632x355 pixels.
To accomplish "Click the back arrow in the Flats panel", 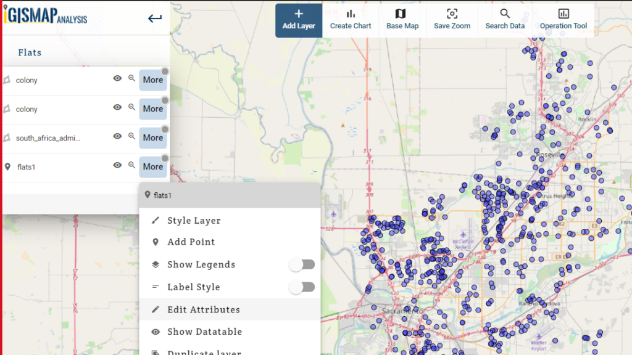I will click(x=154, y=18).
